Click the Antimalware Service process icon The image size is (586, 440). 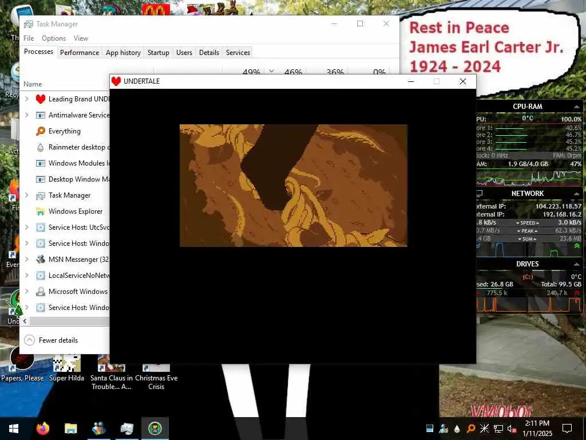tap(41, 115)
